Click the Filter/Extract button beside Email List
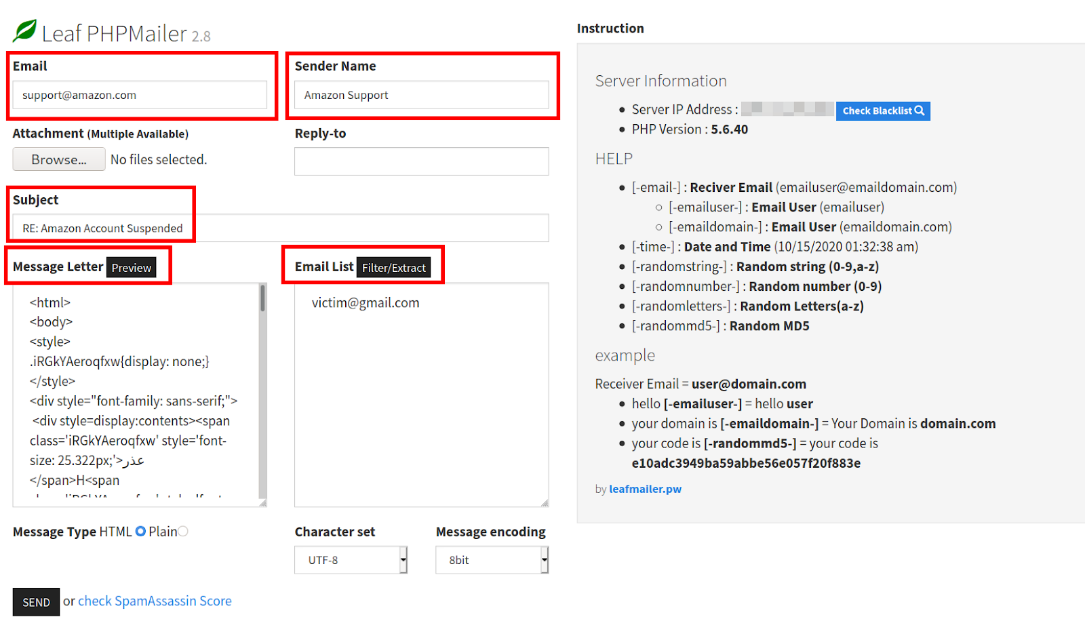Viewport: 1085px width, 638px height. pos(394,268)
